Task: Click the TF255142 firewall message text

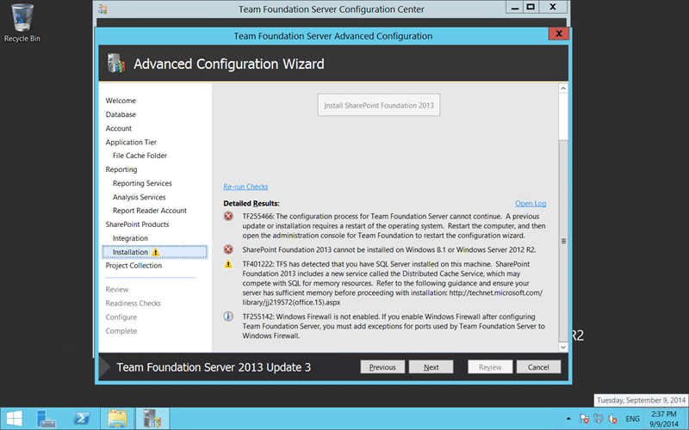Action: click(x=394, y=326)
